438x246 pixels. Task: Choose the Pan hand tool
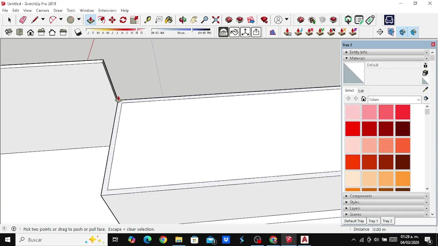click(194, 20)
